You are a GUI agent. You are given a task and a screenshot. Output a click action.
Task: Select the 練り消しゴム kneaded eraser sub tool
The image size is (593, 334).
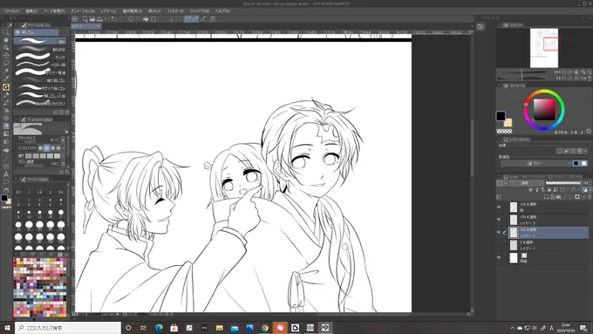(40, 80)
